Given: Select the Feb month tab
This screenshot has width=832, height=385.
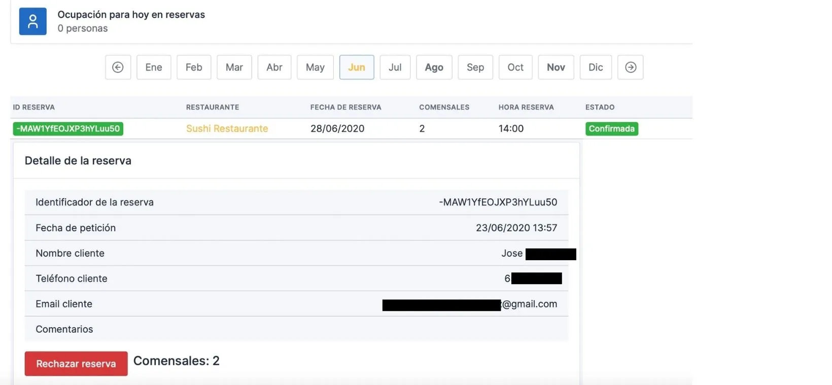Looking at the screenshot, I should (x=194, y=67).
